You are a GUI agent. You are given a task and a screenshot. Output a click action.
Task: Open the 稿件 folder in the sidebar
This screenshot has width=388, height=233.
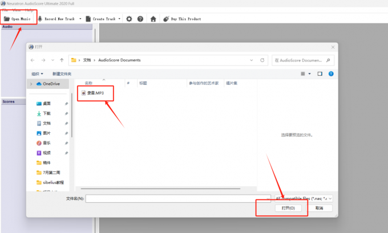click(43, 163)
